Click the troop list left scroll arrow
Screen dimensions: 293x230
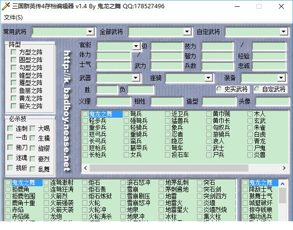pyautogui.click(x=85, y=168)
